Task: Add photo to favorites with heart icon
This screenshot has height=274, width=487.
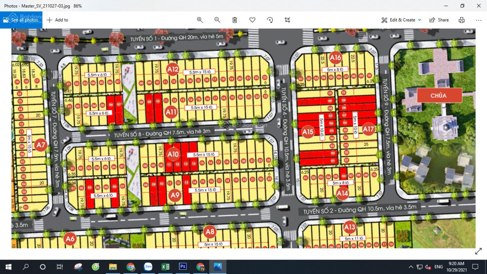Action: 252,20
